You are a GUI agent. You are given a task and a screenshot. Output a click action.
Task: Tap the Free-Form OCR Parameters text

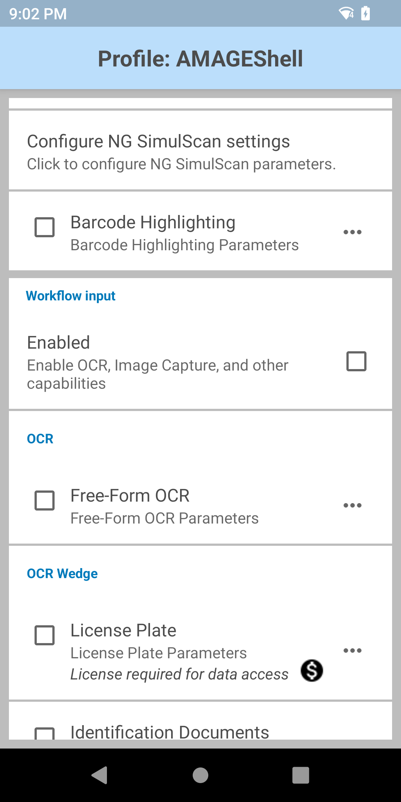point(164,518)
